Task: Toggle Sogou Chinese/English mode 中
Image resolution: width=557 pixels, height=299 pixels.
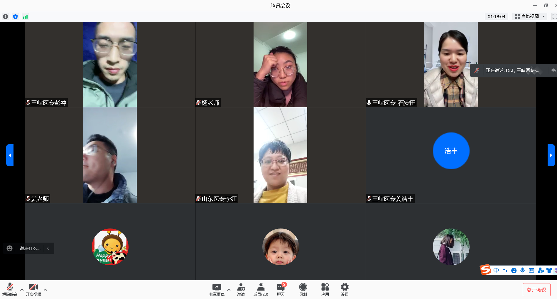Action: click(496, 270)
